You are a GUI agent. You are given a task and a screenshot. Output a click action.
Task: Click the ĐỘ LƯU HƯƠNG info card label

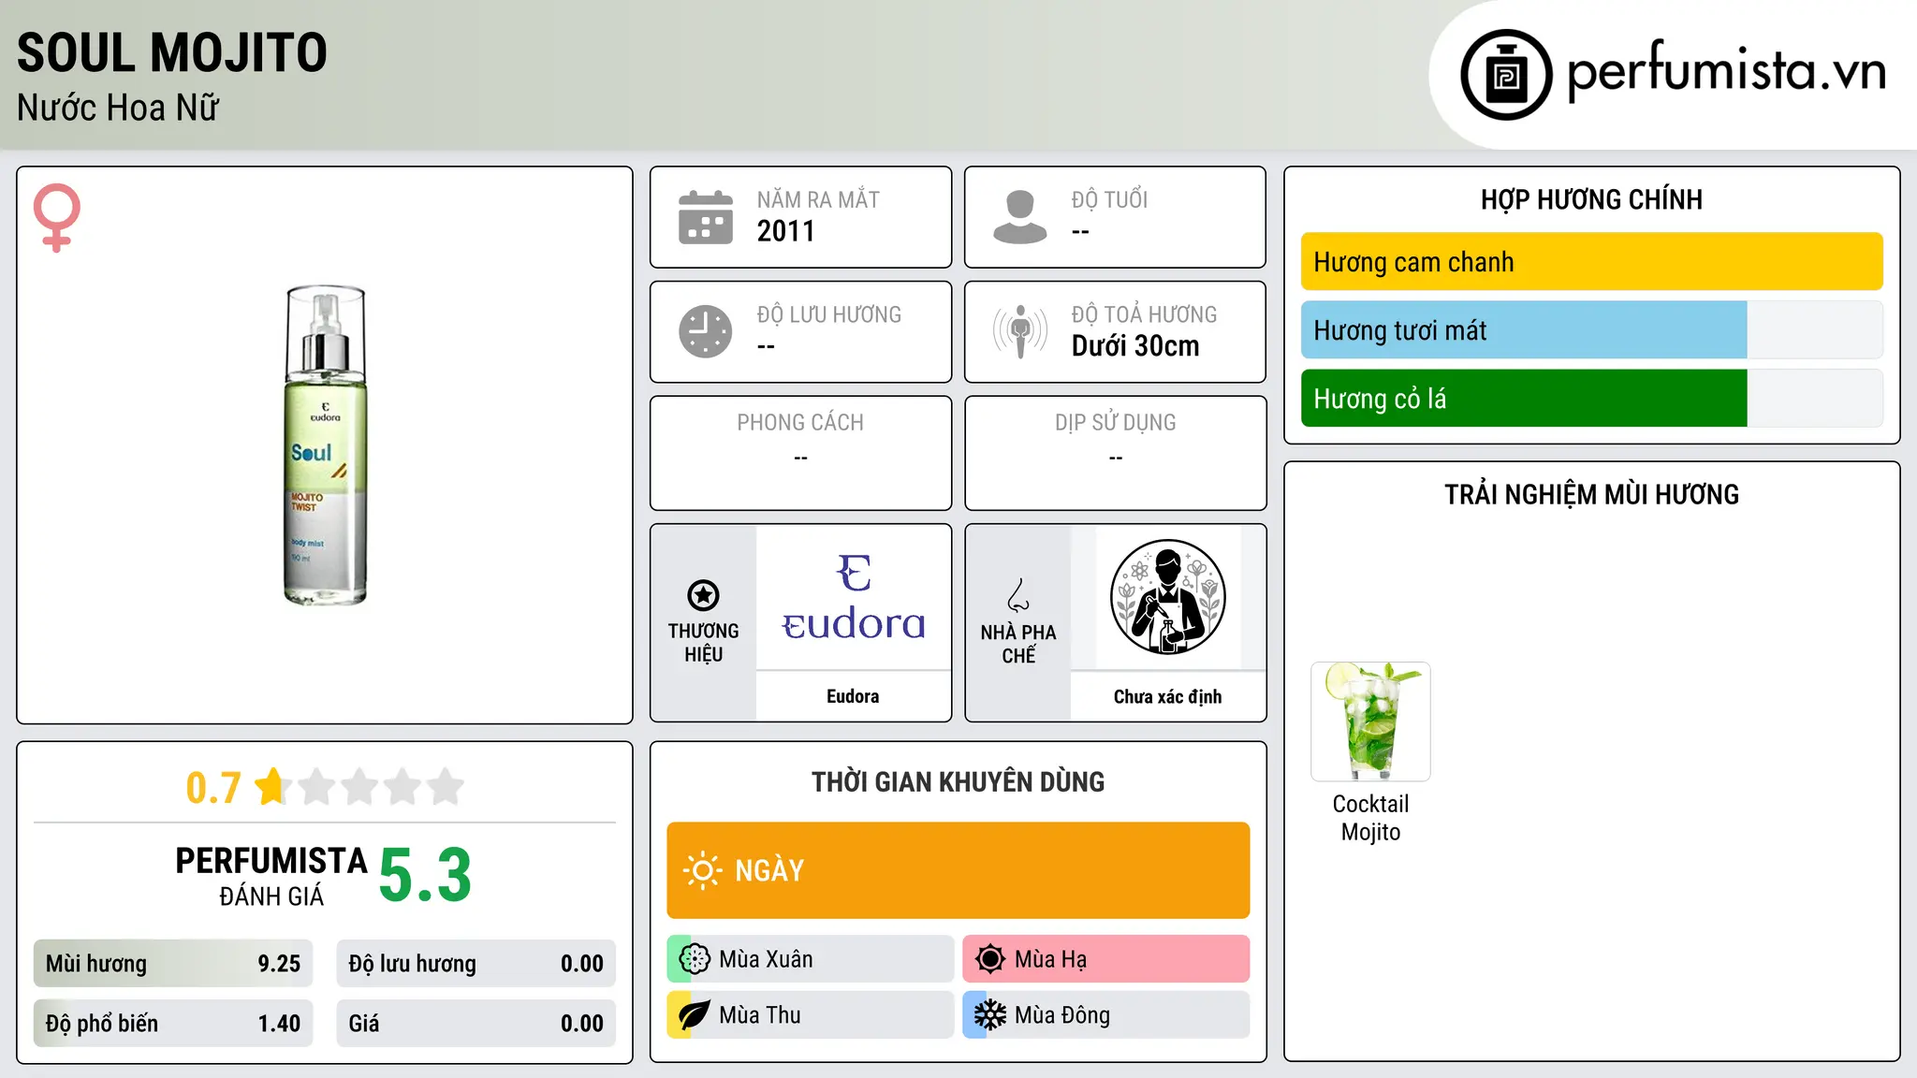click(x=829, y=314)
